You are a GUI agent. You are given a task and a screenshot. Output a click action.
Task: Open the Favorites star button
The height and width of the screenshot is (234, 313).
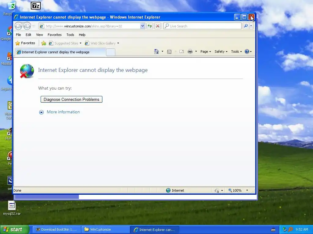[25, 43]
